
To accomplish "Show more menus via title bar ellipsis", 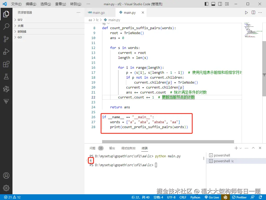I will [88, 4].
